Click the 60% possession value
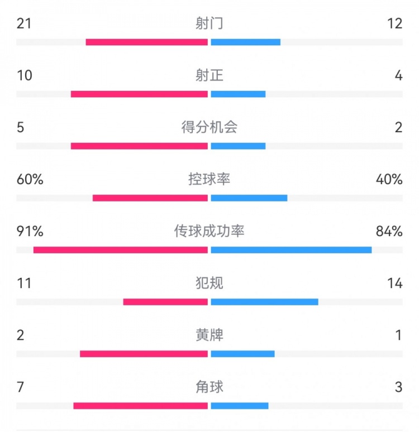This screenshot has height=432, width=419. [x=30, y=179]
